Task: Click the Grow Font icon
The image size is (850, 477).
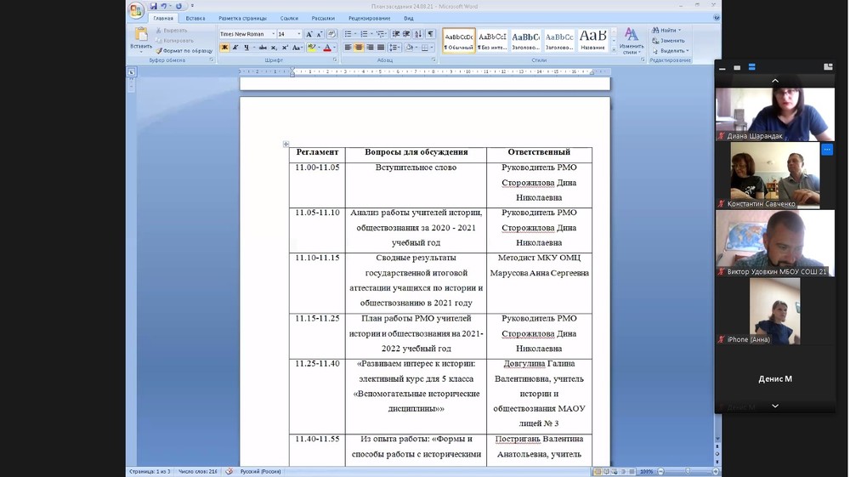Action: click(x=309, y=34)
